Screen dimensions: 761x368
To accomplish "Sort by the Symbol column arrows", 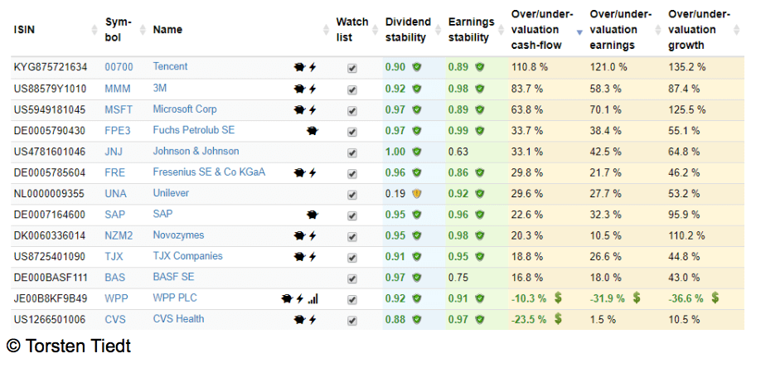I will tap(143, 30).
